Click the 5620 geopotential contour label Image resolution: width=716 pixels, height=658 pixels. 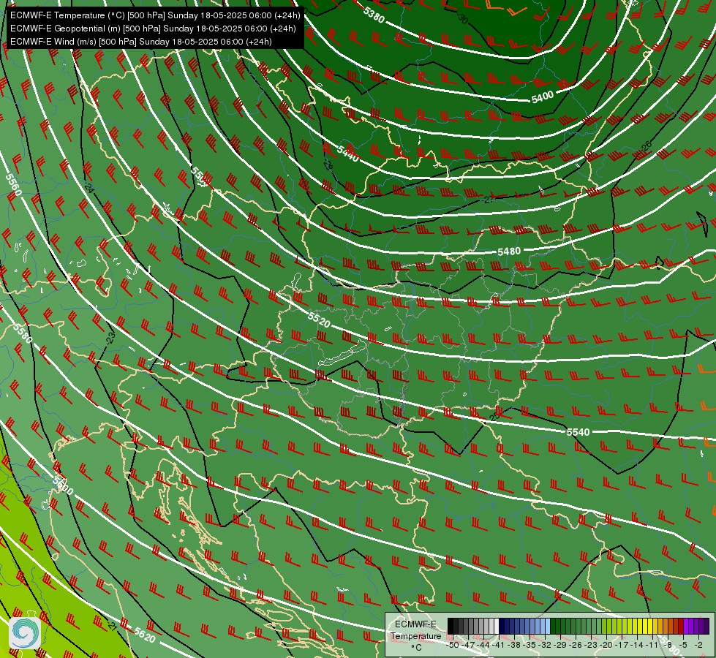coord(145,635)
